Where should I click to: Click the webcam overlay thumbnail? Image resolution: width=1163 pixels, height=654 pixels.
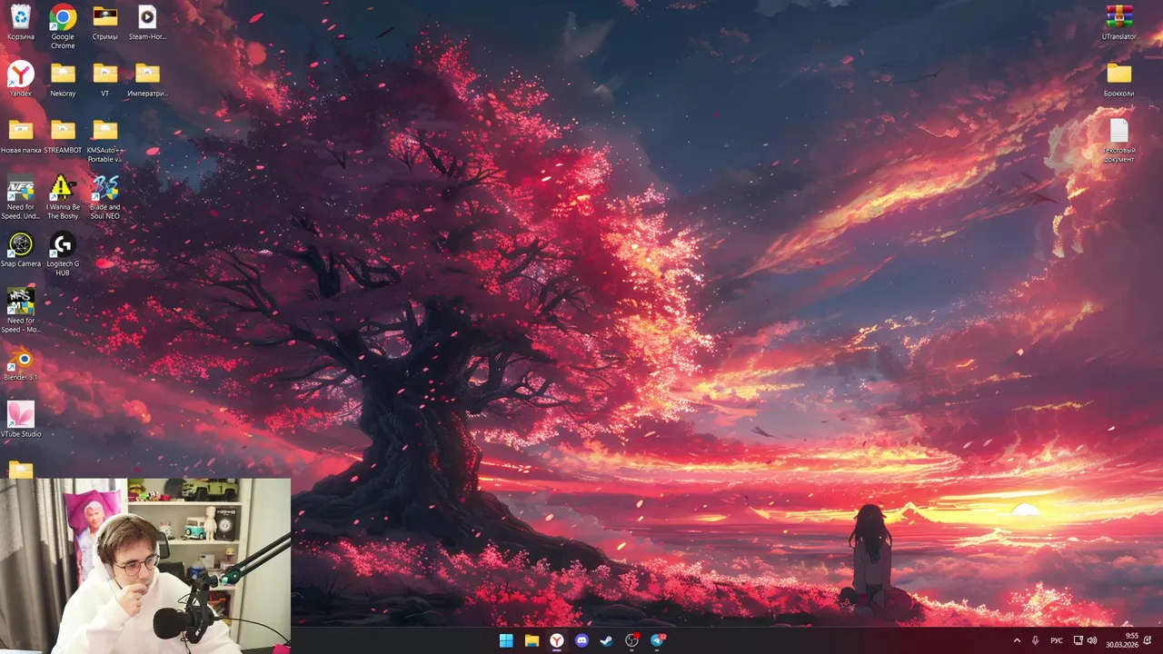coord(145,566)
